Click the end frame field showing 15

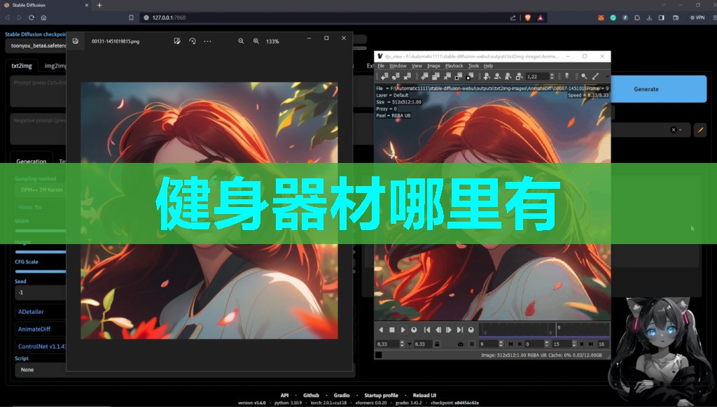click(x=564, y=344)
